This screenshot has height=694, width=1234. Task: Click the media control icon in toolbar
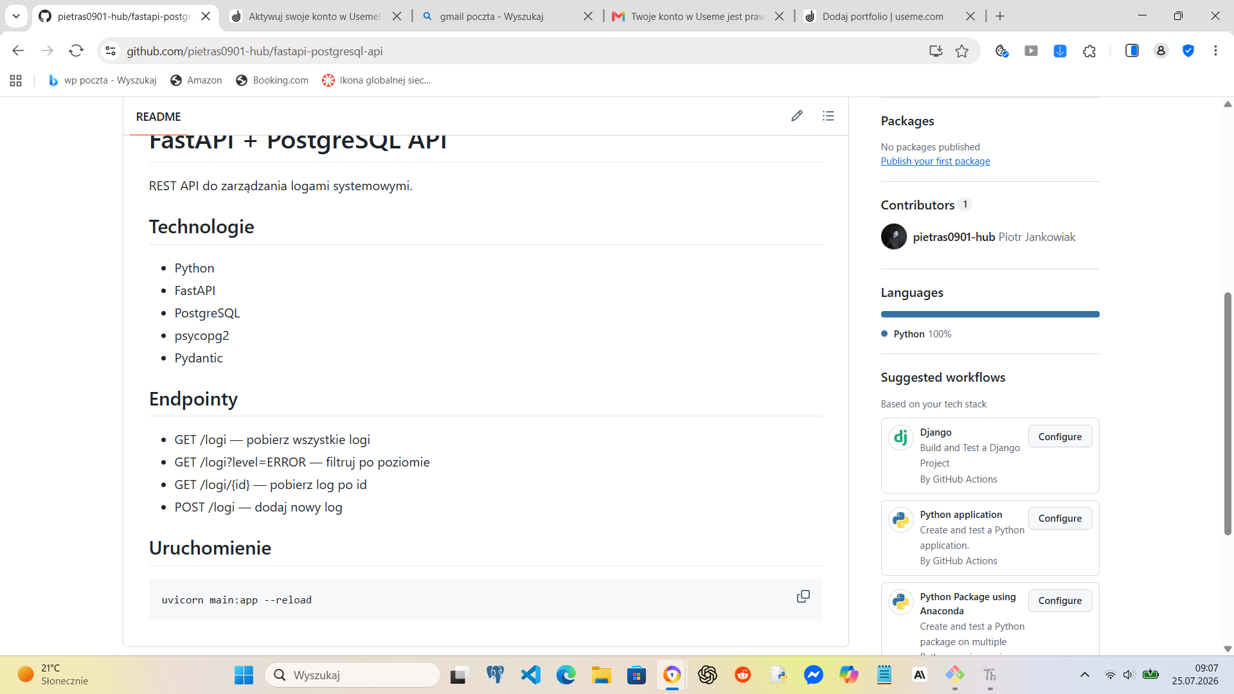tap(1031, 51)
